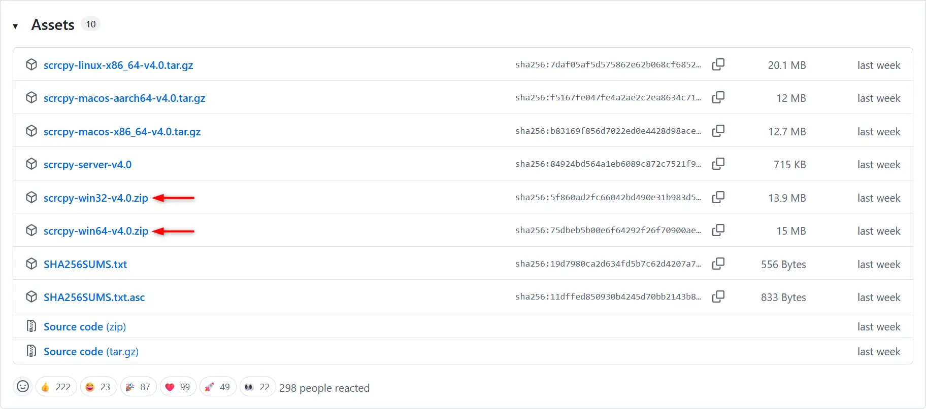Copy sha256 for SHA256SUMS.txt

click(x=718, y=264)
